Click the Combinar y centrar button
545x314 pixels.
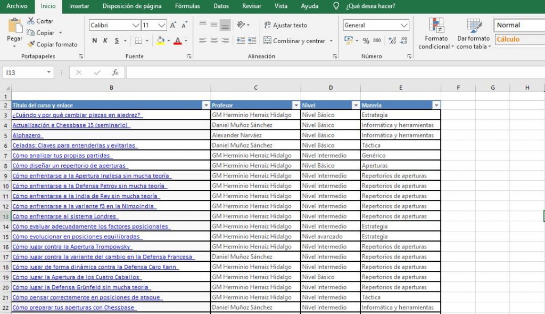[294, 41]
